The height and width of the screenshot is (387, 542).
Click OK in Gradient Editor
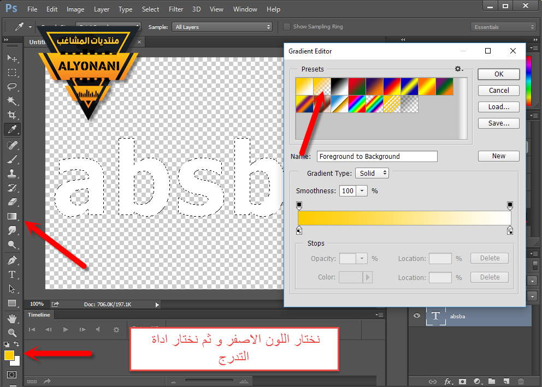(498, 74)
